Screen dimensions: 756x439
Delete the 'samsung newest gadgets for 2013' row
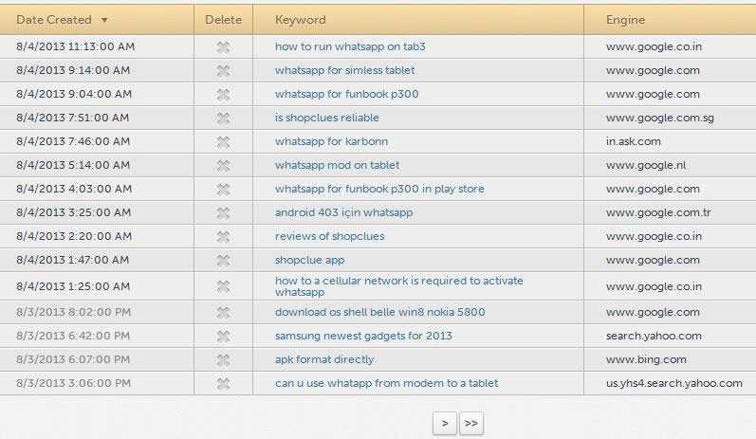(223, 337)
